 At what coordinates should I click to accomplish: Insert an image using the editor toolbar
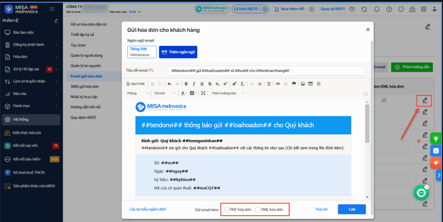tap(303, 84)
